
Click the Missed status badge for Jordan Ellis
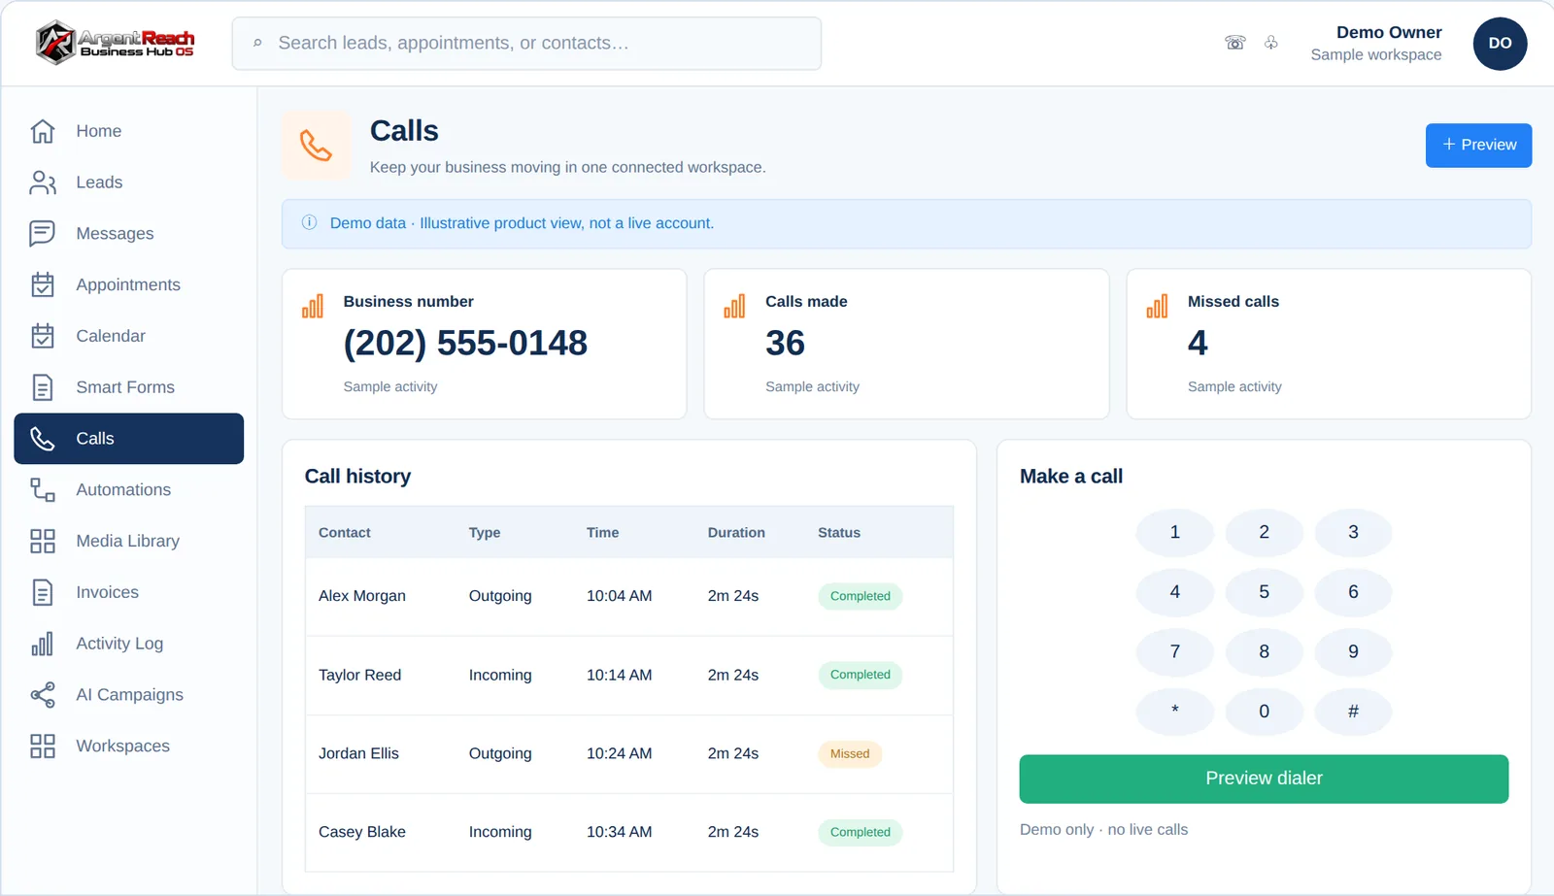[x=850, y=754]
